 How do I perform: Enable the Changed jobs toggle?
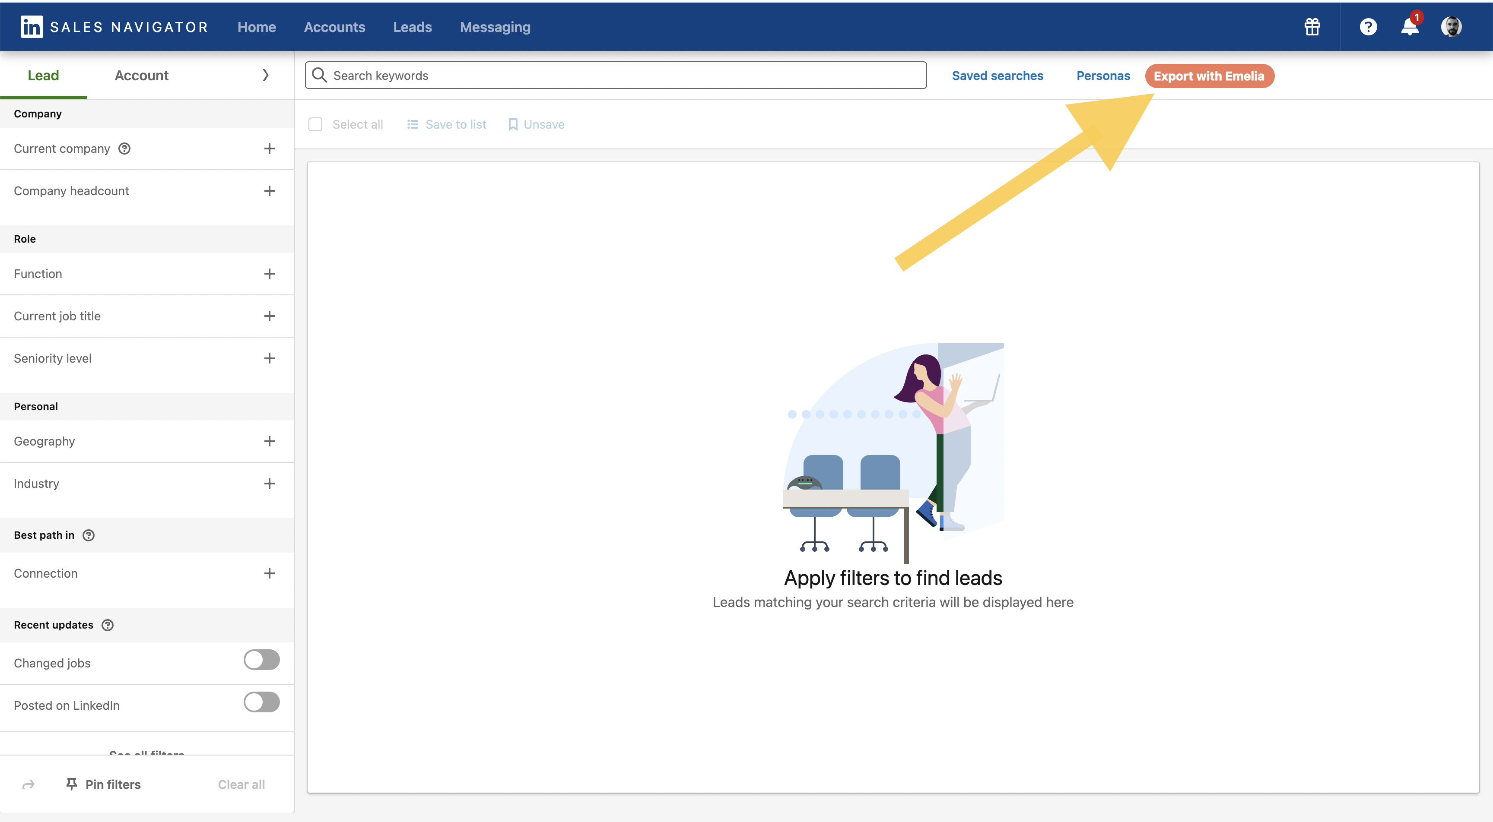click(x=261, y=660)
